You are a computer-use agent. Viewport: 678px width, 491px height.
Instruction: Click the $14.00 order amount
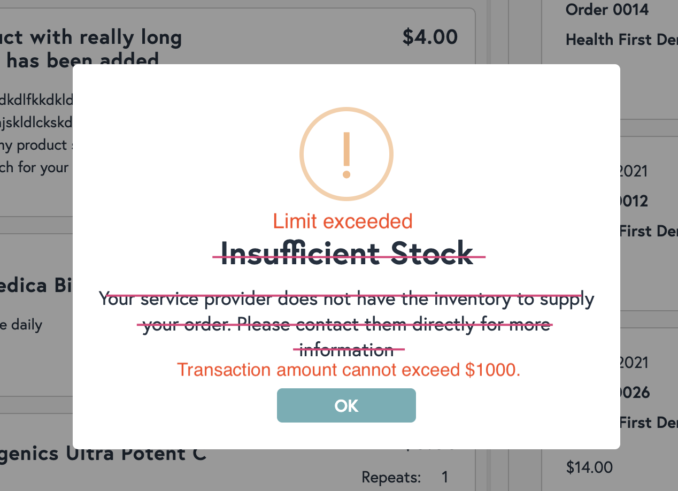tap(589, 467)
